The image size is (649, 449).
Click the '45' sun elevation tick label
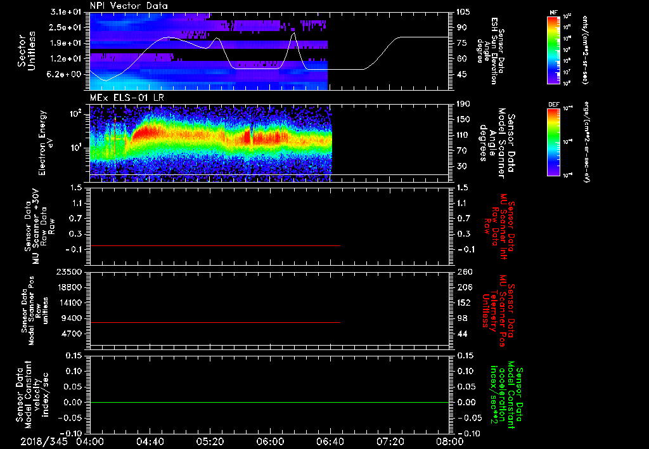(x=461, y=74)
